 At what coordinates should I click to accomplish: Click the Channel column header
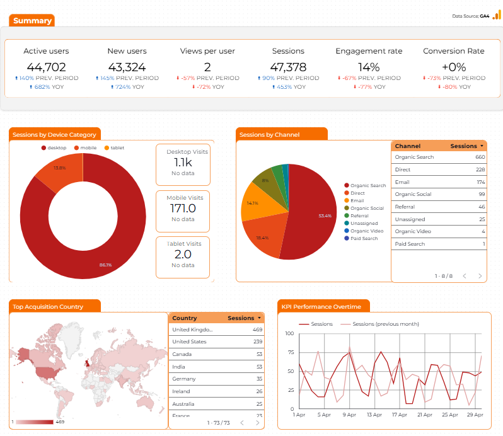point(407,146)
